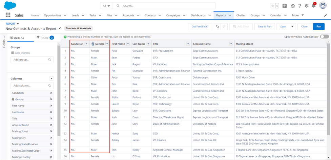Open the notifications bell
331x160 pixels.
(x=314, y=6)
